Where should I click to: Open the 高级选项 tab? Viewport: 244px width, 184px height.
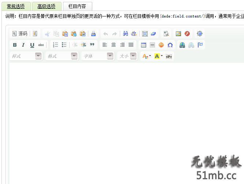47,6
